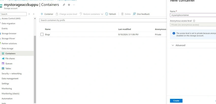Expand Data management section
Viewport: 216px width, 104px height.
tap(10, 79)
